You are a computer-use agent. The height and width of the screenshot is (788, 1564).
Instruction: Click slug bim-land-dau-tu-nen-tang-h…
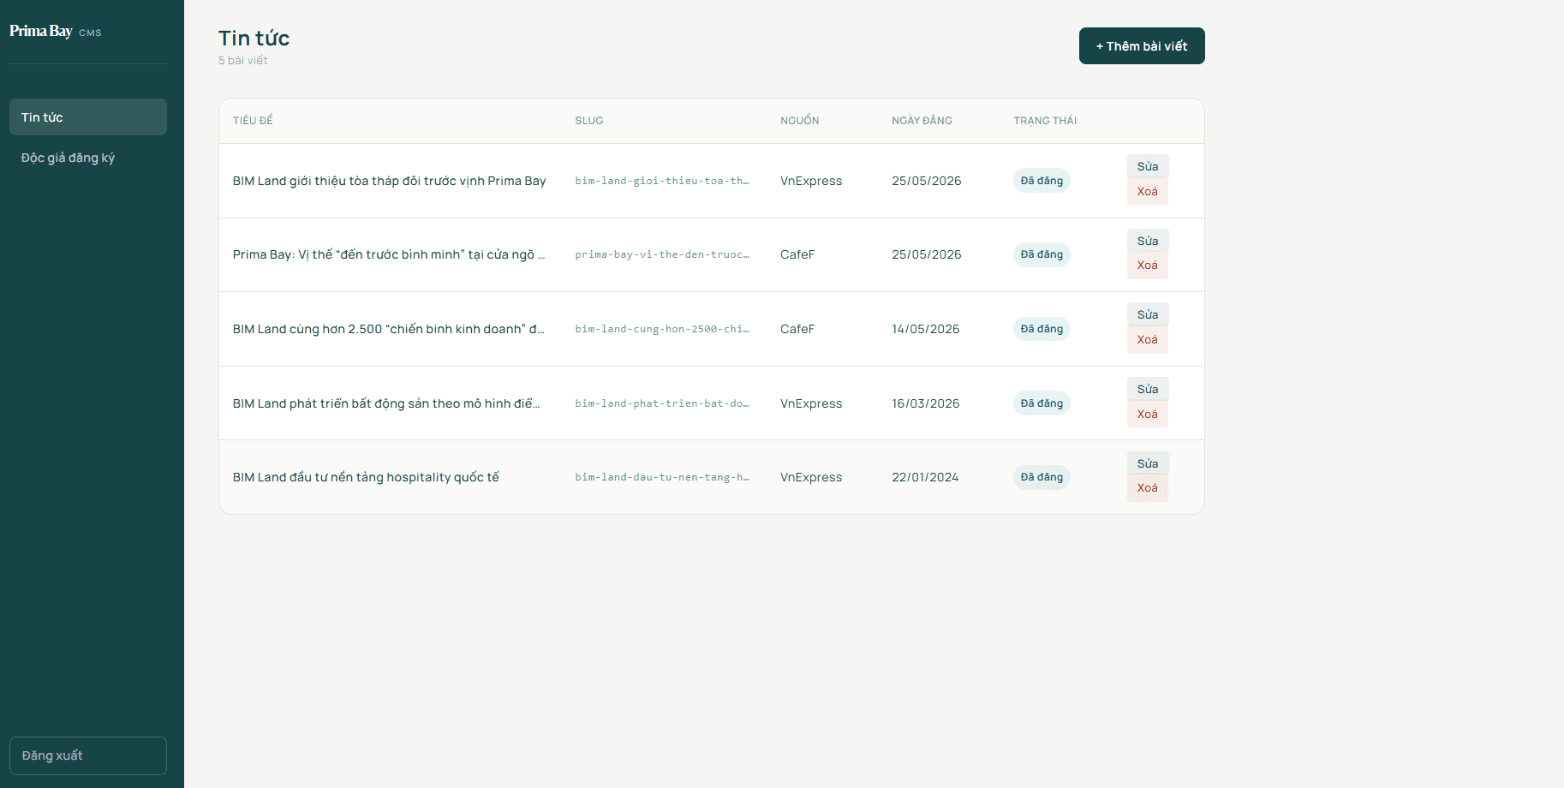point(662,477)
